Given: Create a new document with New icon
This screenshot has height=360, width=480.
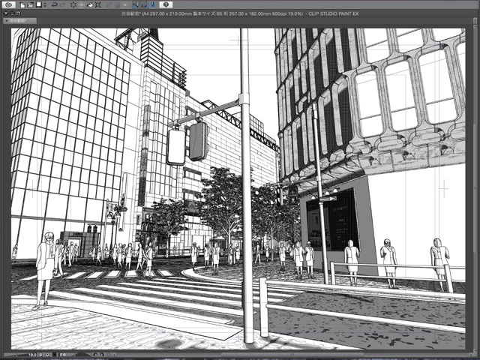Looking at the screenshot, I should 22,5.
